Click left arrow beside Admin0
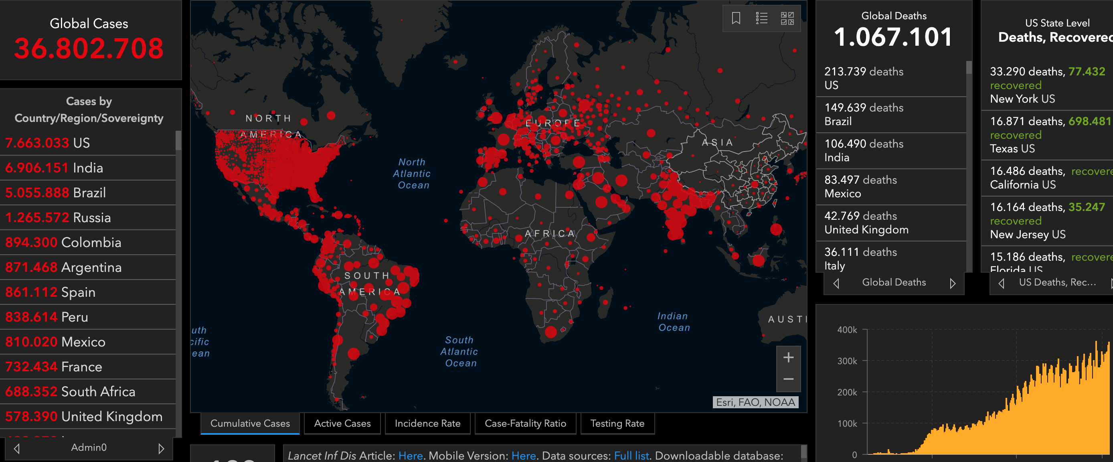Screen dimensions: 1113x462 pos(17,448)
